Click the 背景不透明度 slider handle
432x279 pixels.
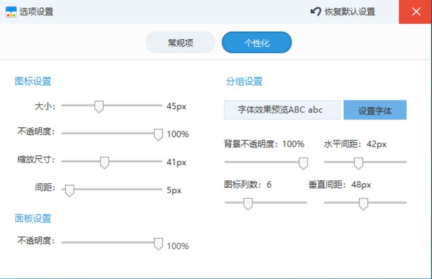pyautogui.click(x=303, y=163)
